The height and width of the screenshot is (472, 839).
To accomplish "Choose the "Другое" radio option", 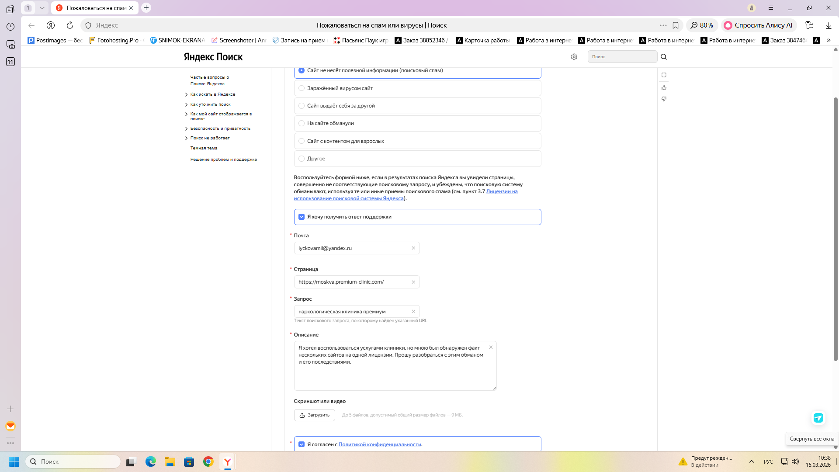I will [x=302, y=159].
